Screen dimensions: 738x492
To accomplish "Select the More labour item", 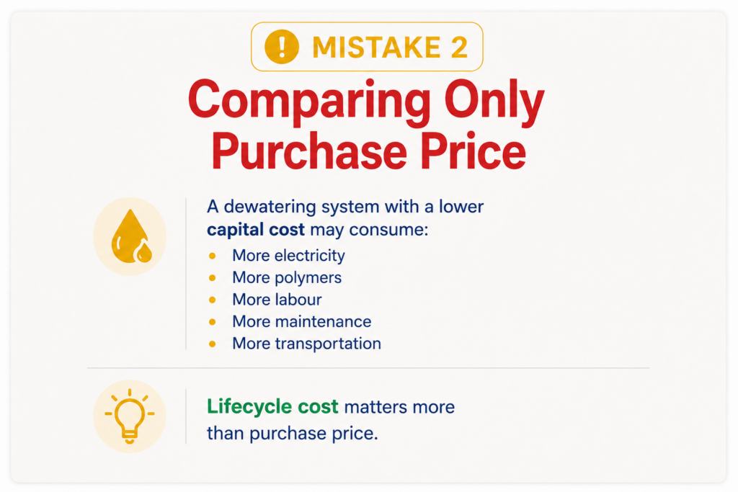I will click(277, 300).
